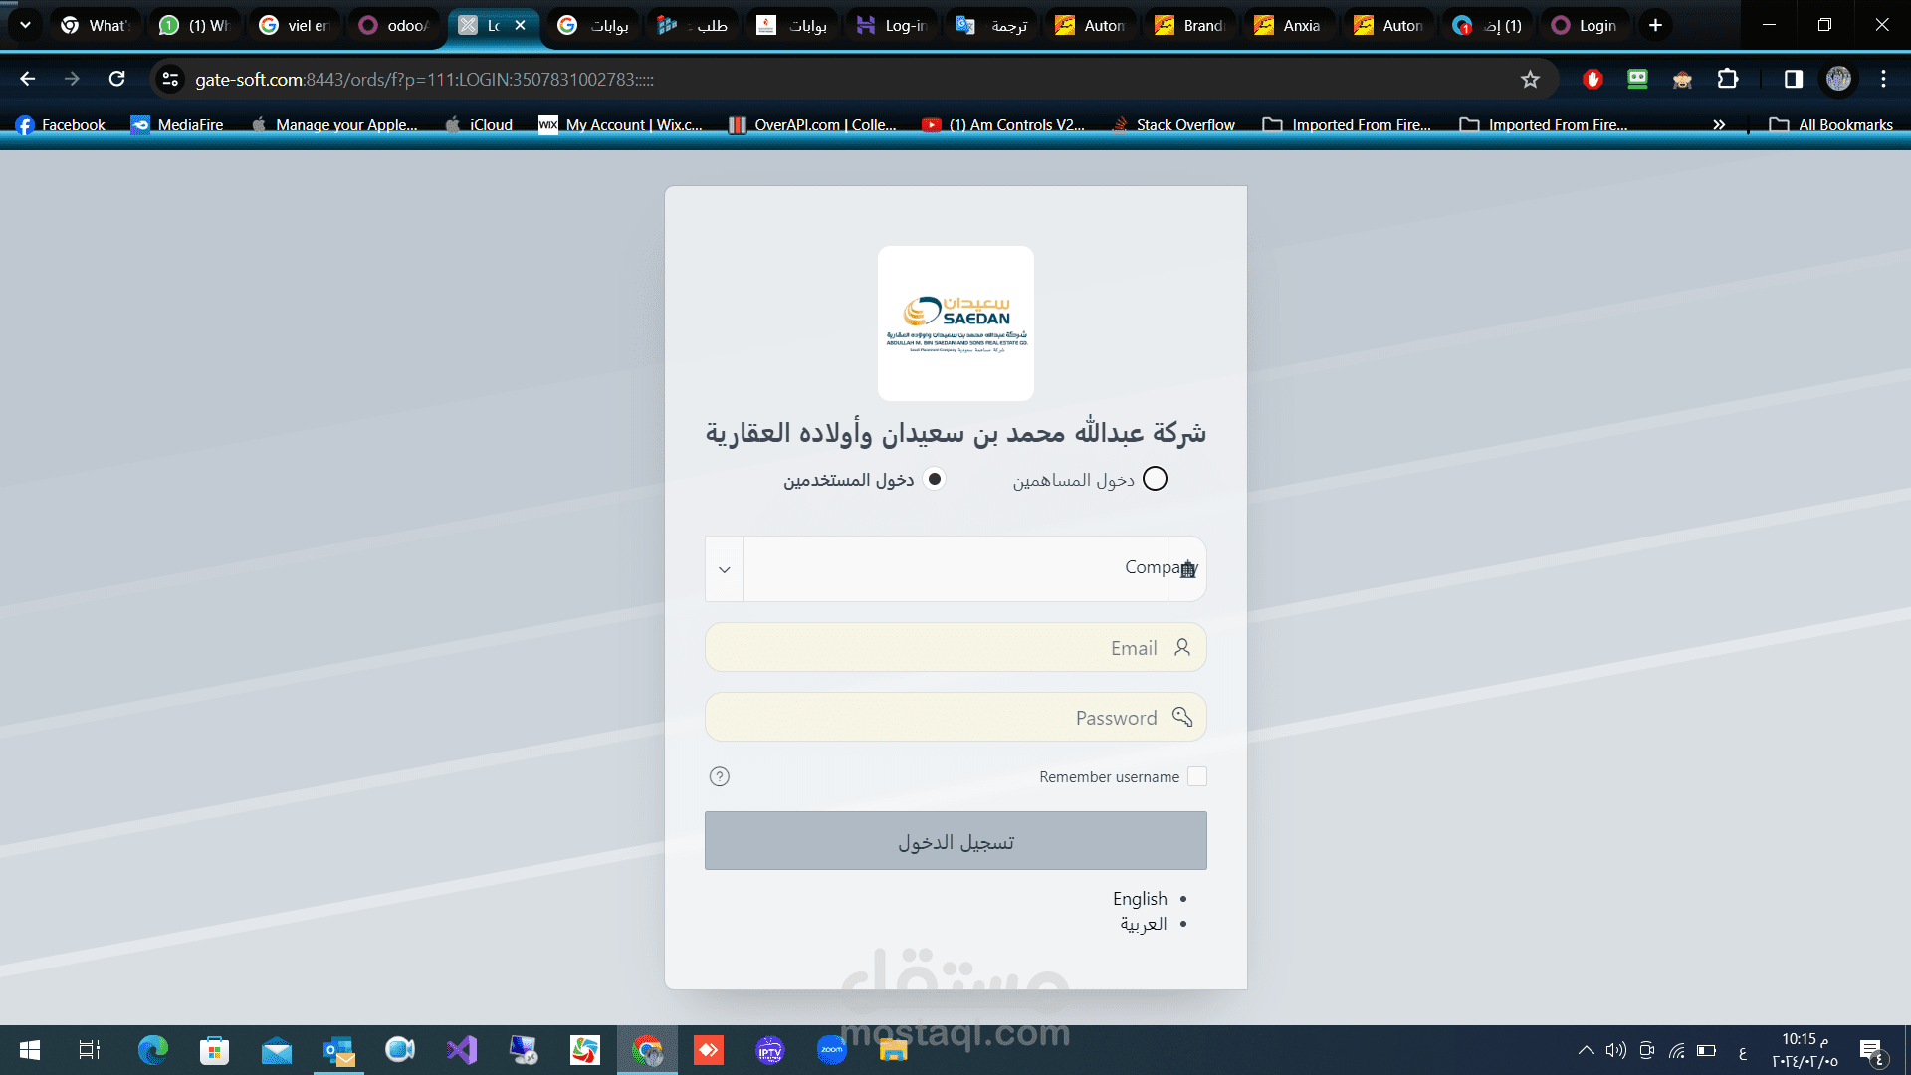Switch to the Brand tab
This screenshot has height=1075, width=1911.
coord(1190,25)
